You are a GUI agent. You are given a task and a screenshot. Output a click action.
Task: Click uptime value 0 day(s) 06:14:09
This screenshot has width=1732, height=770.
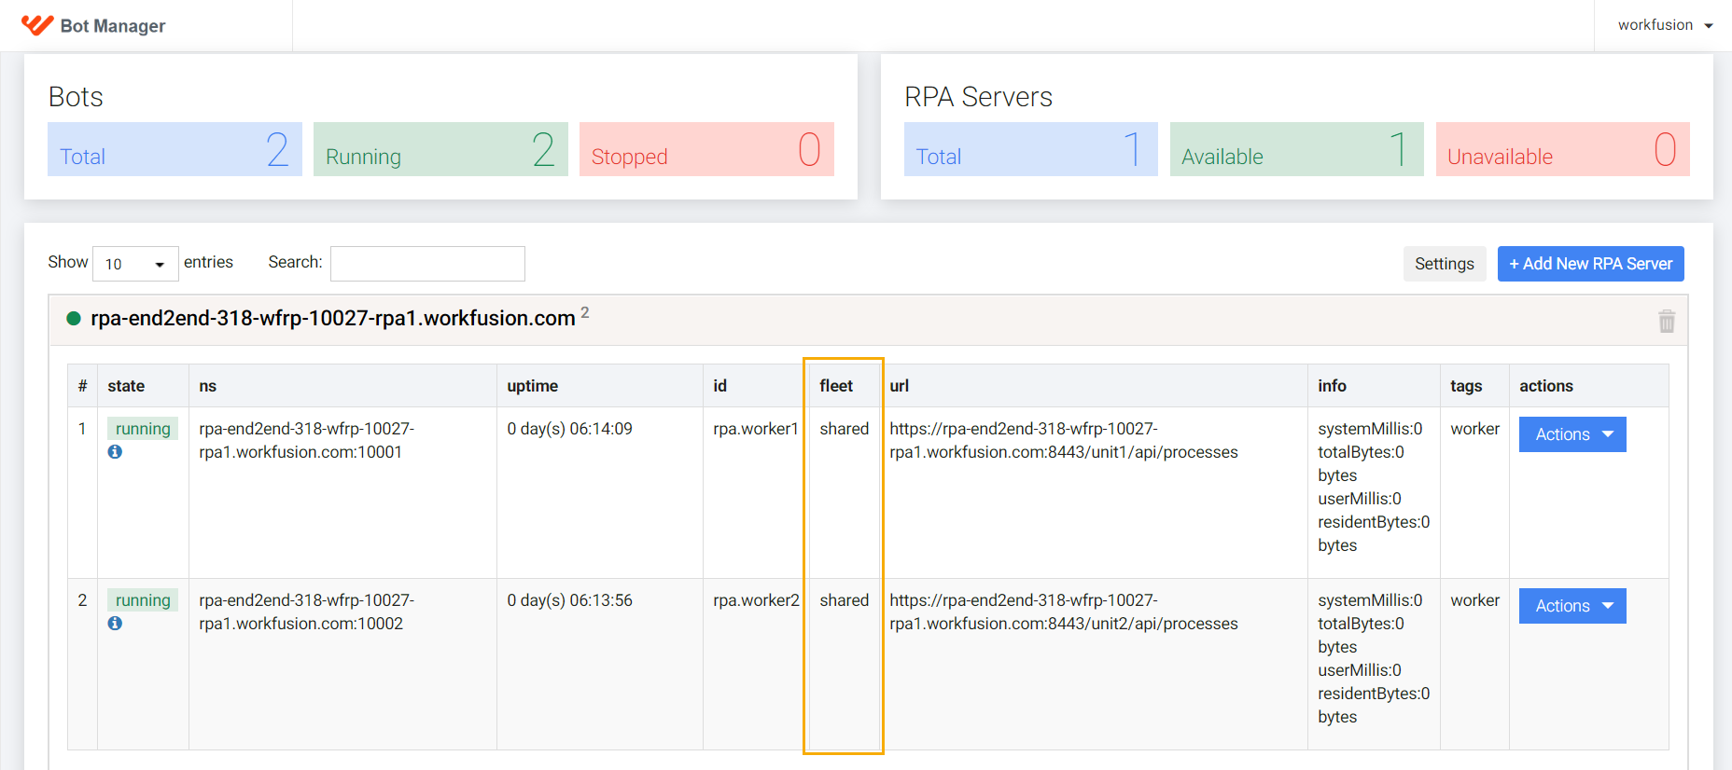click(x=569, y=429)
